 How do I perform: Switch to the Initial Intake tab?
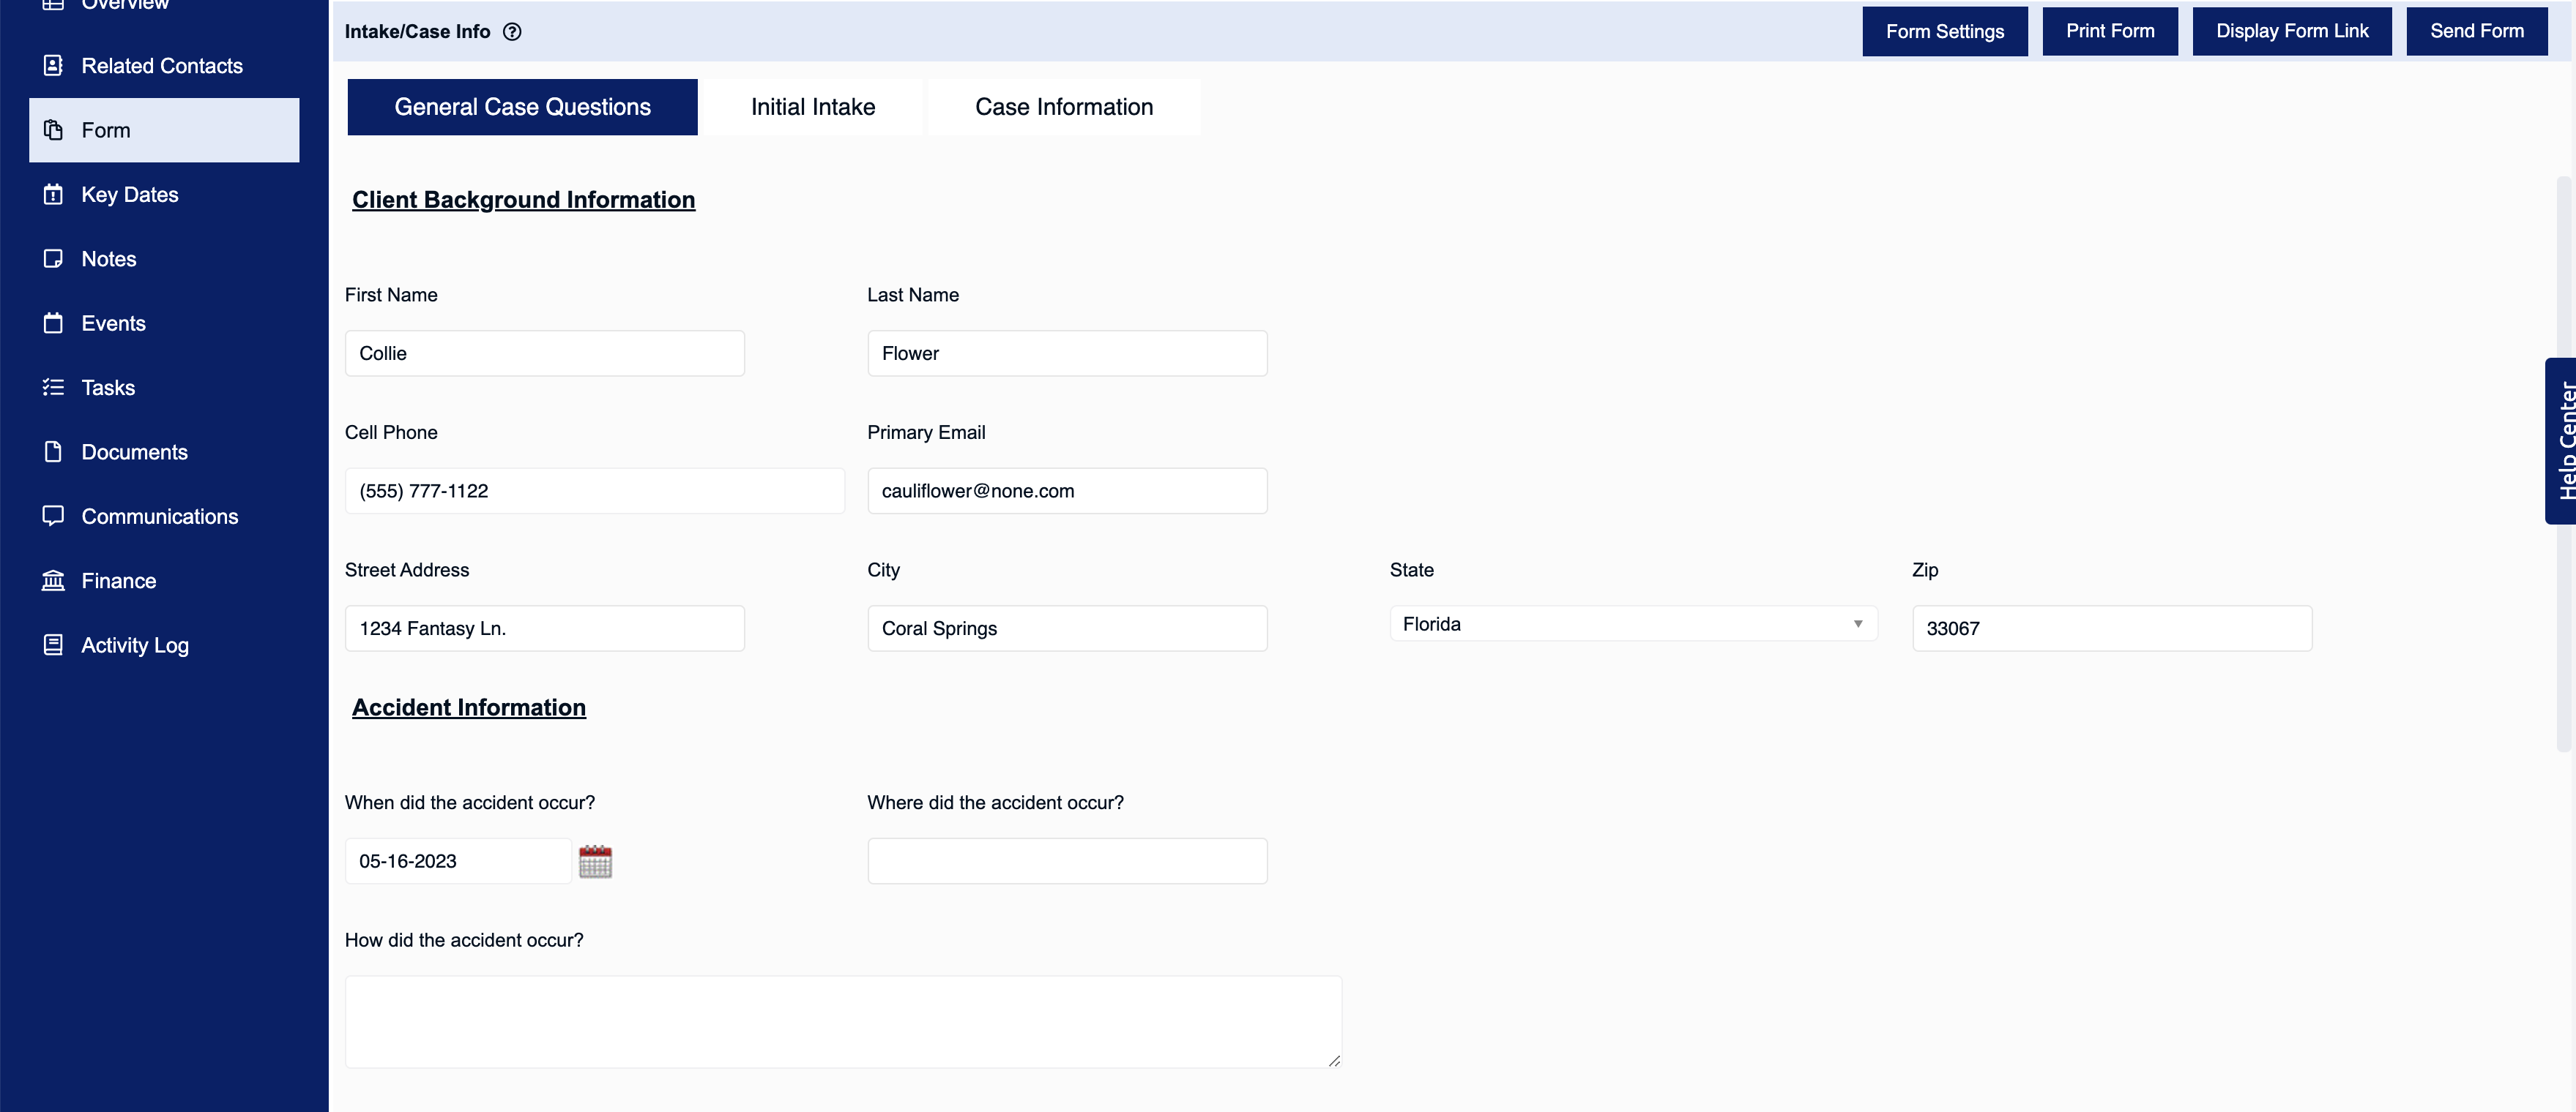(x=812, y=106)
